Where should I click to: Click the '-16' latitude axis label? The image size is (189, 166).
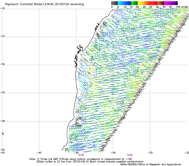click(2, 92)
